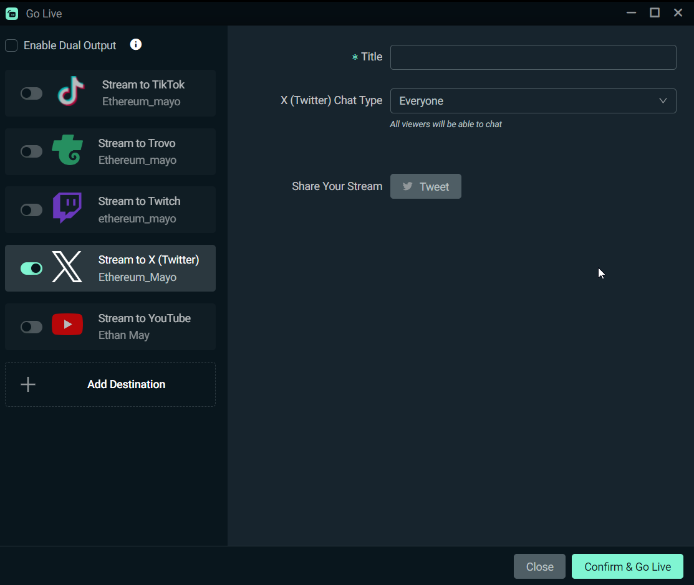
Task: Click the YouTube logo icon
Action: tap(67, 325)
